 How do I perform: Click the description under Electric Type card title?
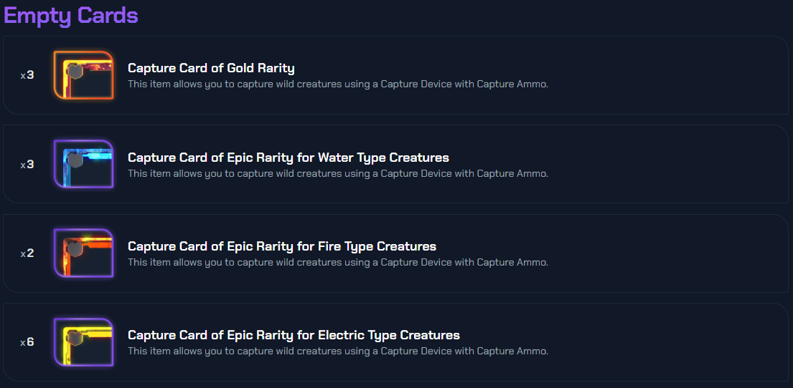coord(337,351)
